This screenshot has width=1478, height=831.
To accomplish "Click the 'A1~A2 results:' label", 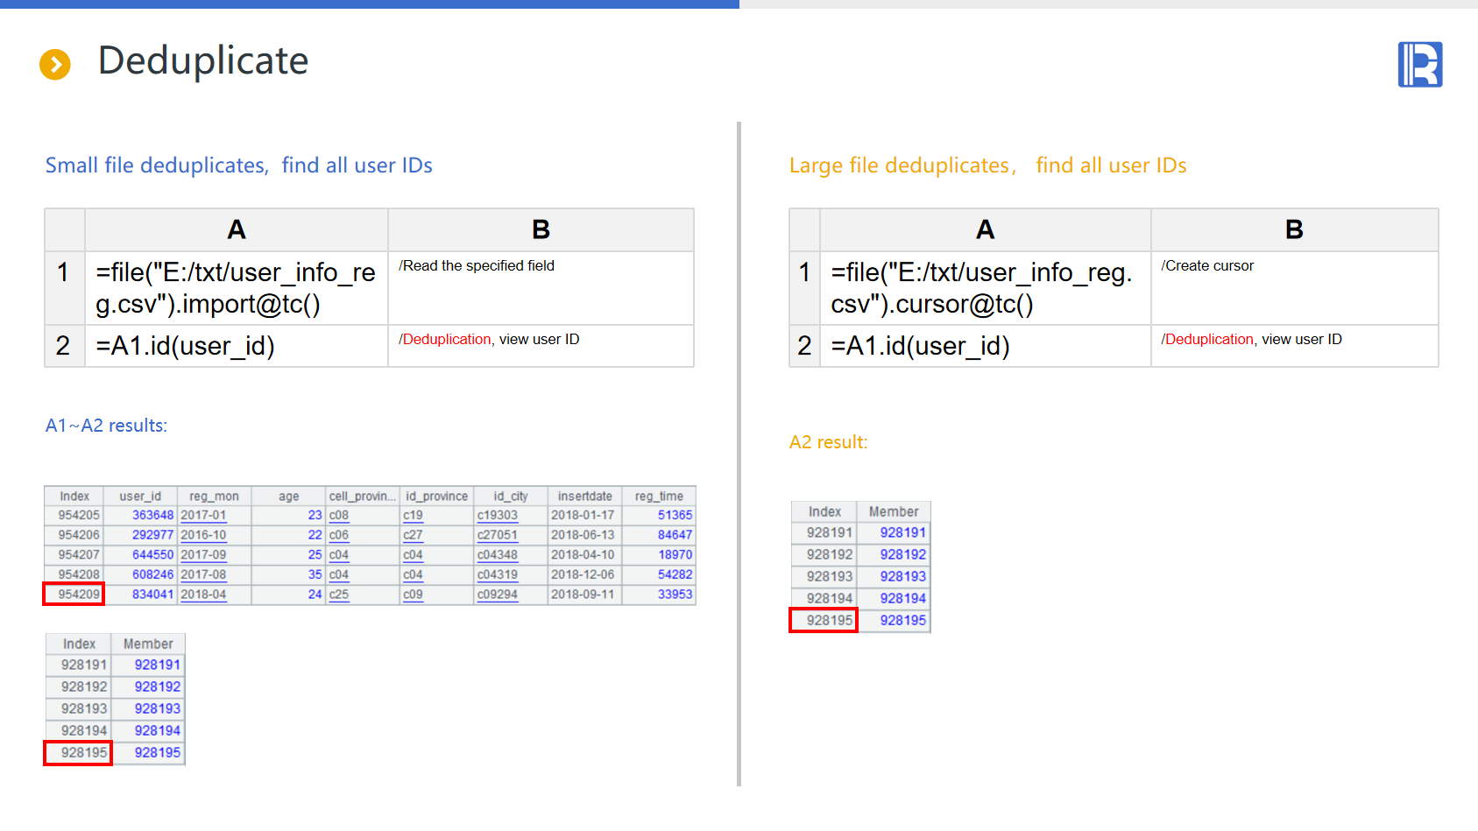I will (x=106, y=426).
